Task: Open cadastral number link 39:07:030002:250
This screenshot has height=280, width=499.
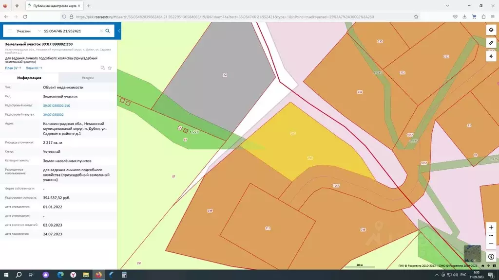Action: (57, 105)
